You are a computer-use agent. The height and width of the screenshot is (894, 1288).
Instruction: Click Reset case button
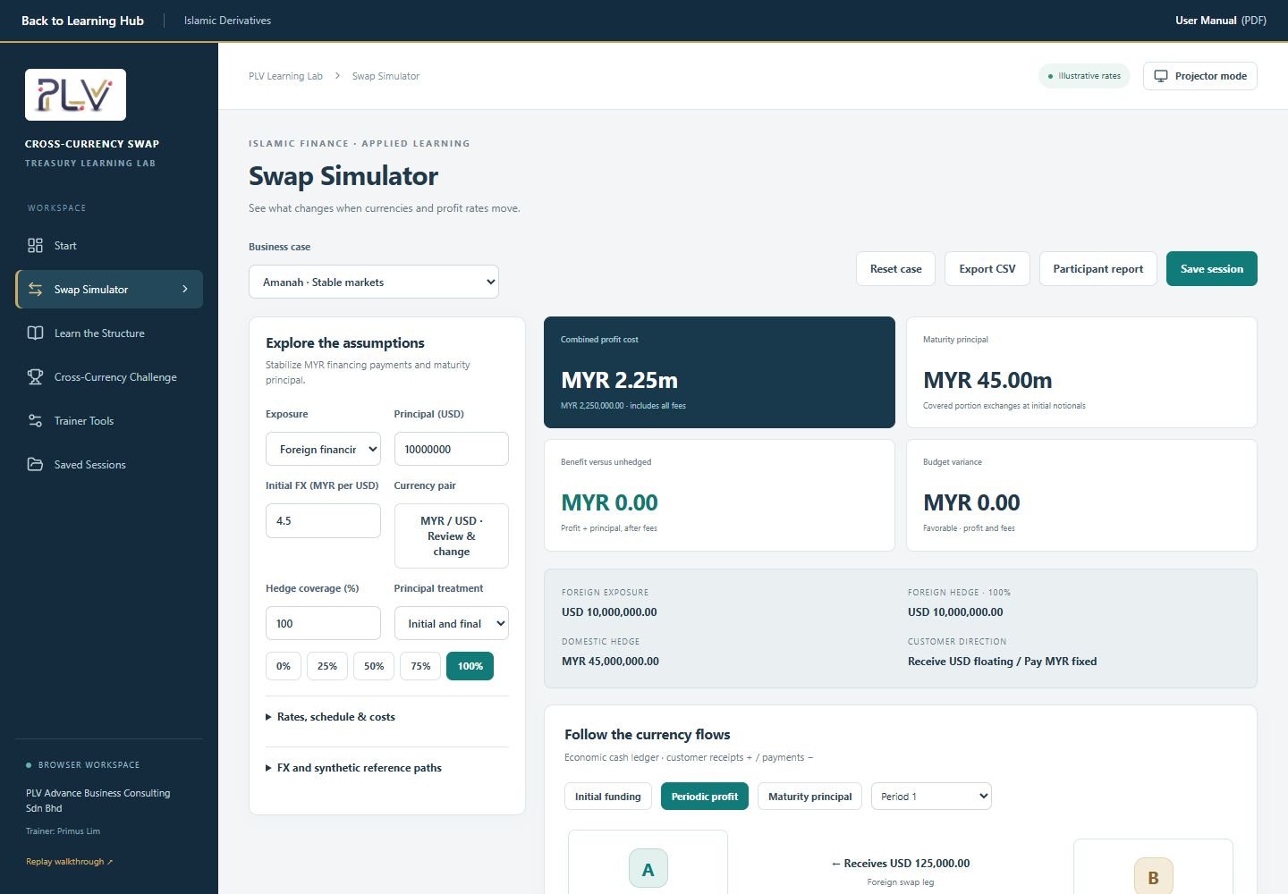pyautogui.click(x=895, y=268)
